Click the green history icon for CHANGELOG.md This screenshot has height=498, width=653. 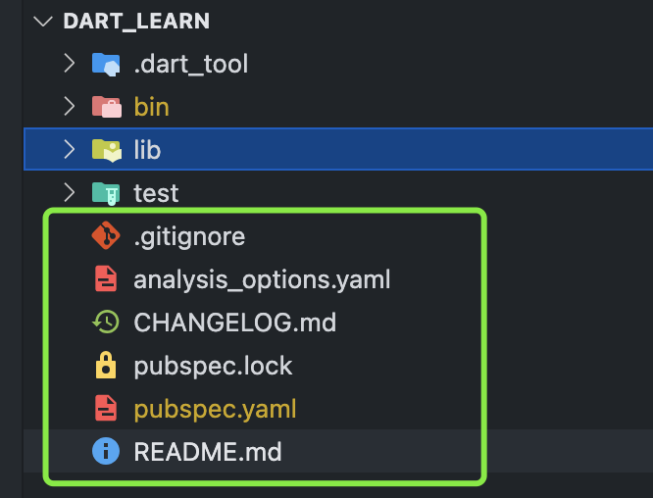coord(106,322)
